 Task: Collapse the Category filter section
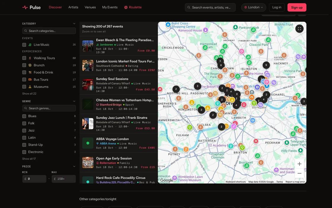74,23
